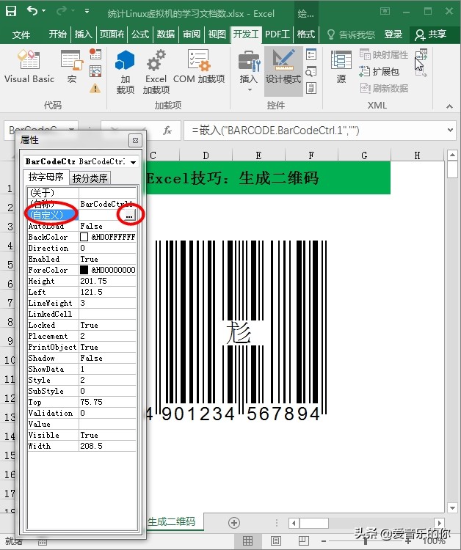Open the Undo history dropdown arrow
Image resolution: width=461 pixels, height=550 pixels.
44,11
